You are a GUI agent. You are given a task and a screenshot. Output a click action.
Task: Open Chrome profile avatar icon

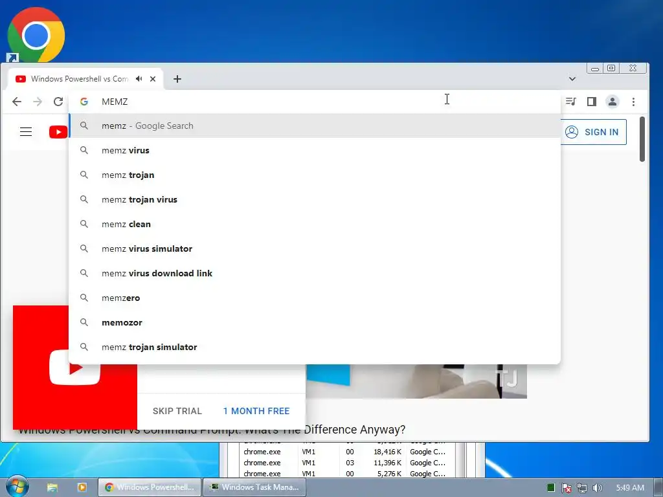(x=612, y=102)
